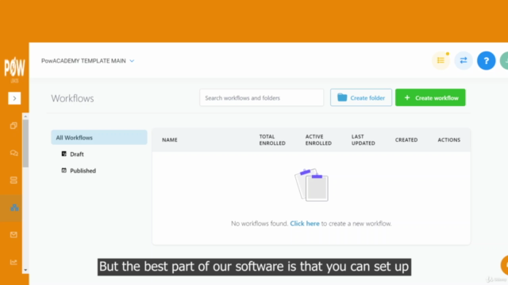Open PowACADEMY TEMPLATE MAIN account dropdown
This screenshot has height=285, width=508.
coord(88,61)
